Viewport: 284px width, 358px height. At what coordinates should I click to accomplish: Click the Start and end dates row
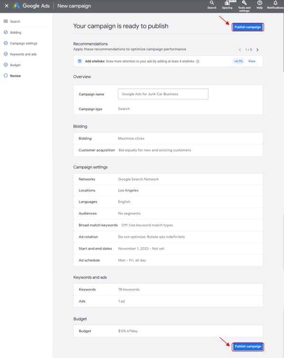[x=168, y=248]
